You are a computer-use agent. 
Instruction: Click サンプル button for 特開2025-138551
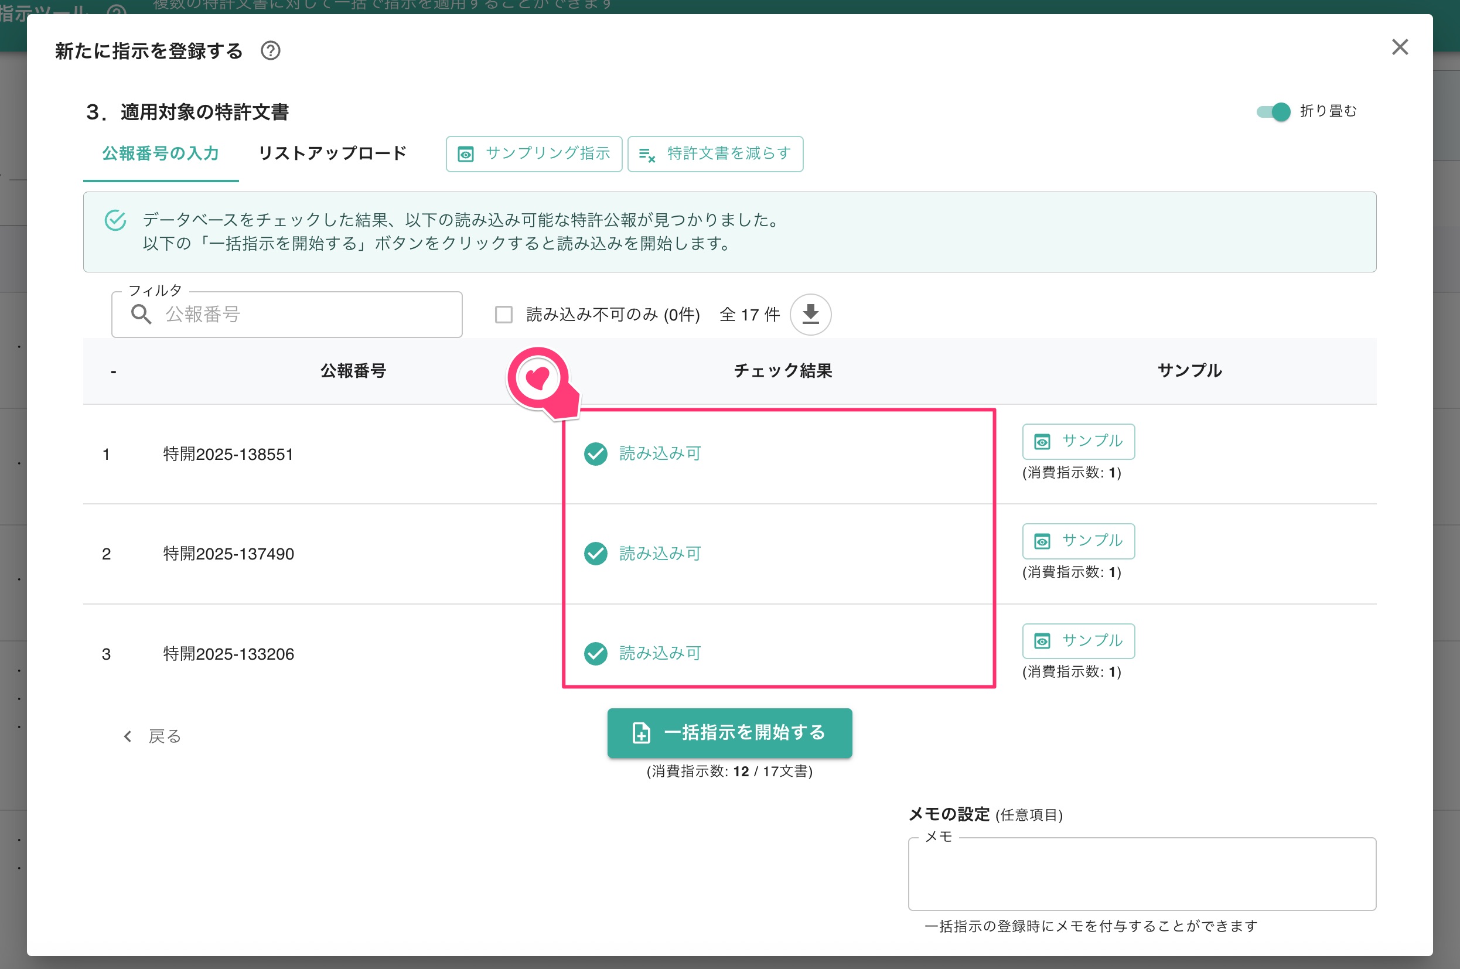click(x=1078, y=441)
